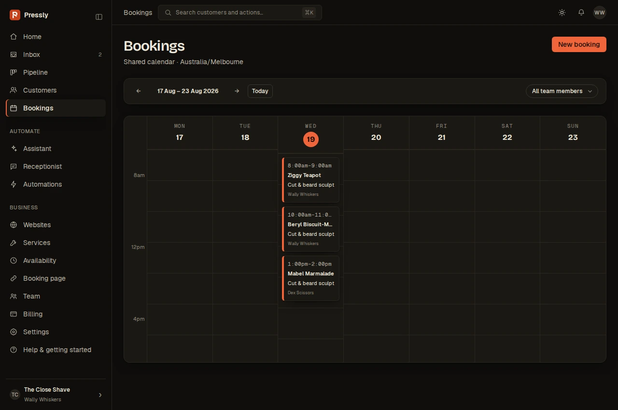
Task: Select Friday 21 column header
Action: (x=442, y=133)
